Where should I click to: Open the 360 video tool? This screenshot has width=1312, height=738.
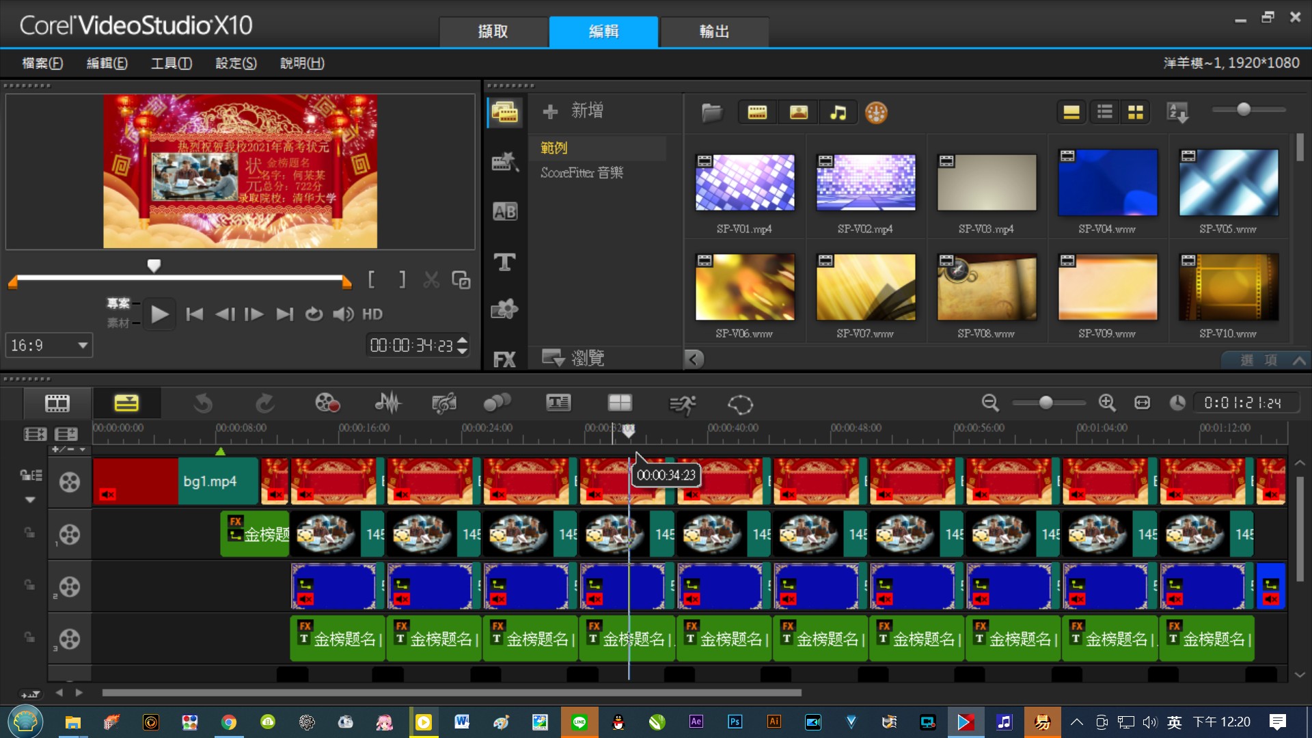point(740,405)
